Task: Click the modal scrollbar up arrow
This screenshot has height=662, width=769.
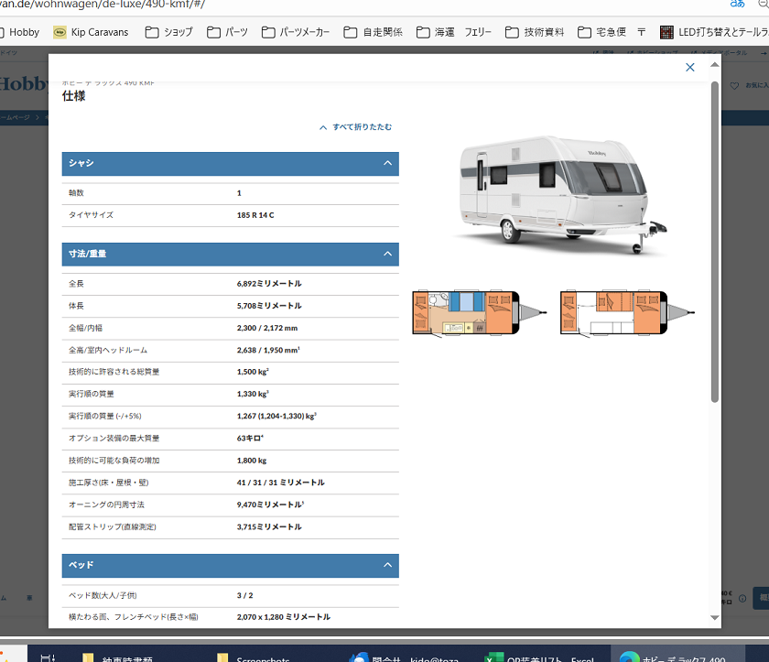Action: pyautogui.click(x=715, y=65)
